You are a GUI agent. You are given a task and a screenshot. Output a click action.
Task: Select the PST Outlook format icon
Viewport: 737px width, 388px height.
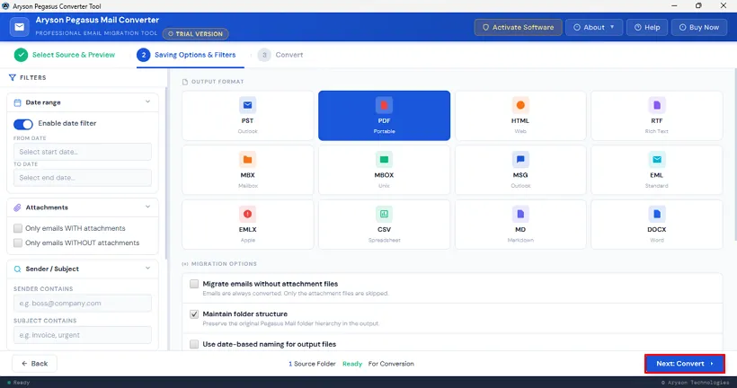tap(247, 105)
